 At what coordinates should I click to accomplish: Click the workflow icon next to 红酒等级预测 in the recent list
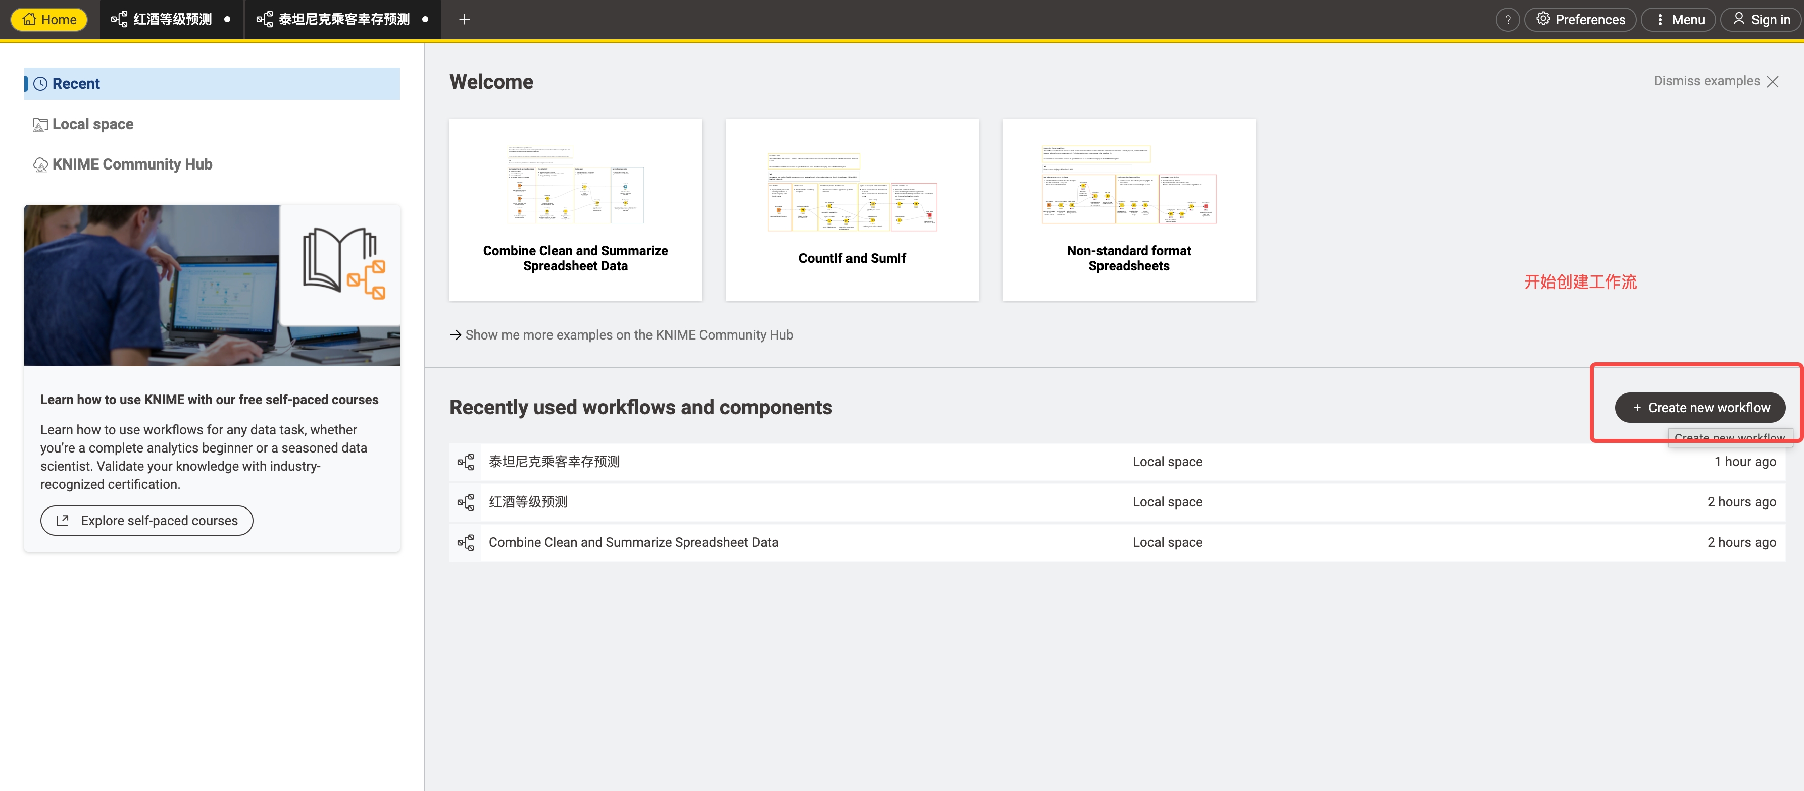[x=466, y=502]
